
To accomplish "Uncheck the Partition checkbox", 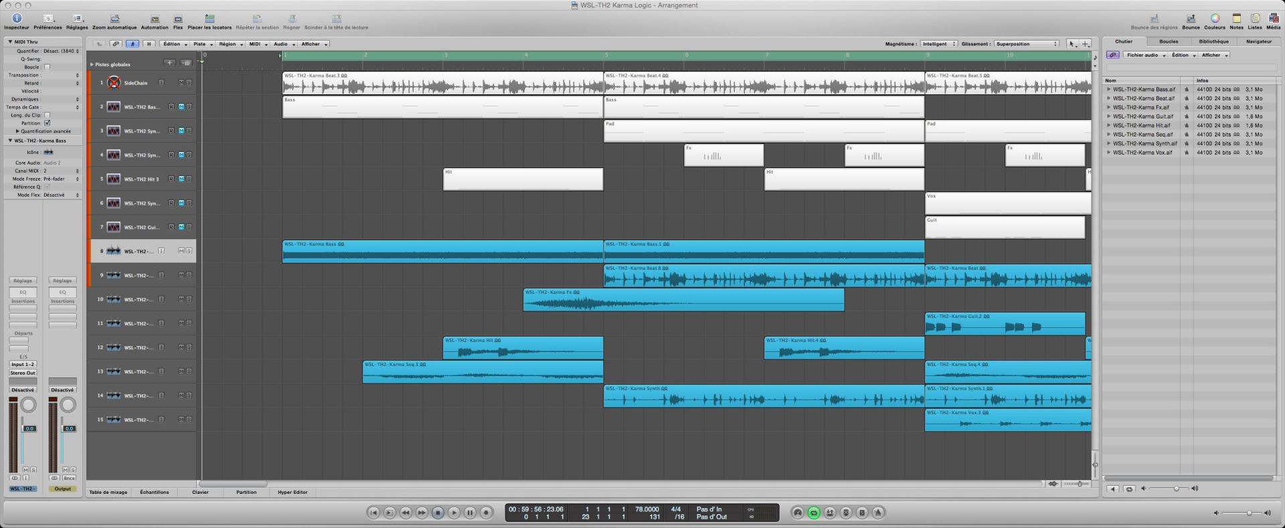I will pos(47,123).
